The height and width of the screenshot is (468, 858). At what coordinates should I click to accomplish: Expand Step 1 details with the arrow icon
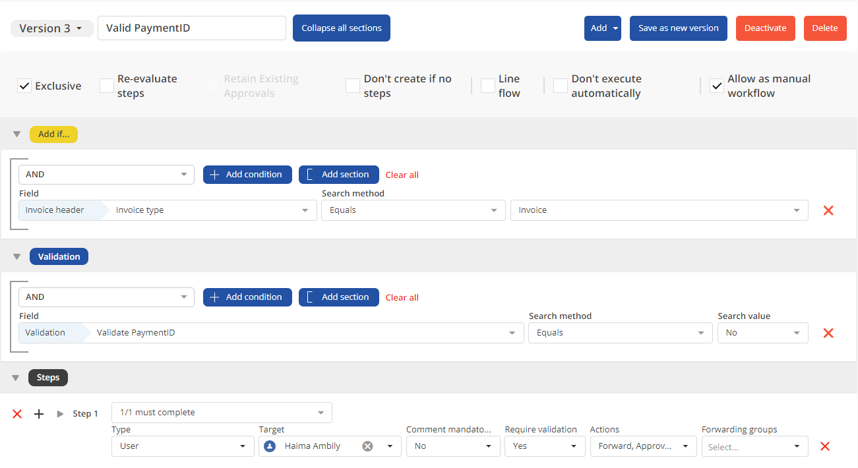click(60, 414)
